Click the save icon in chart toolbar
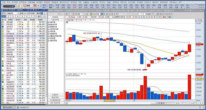206x110 pixels. (158, 14)
